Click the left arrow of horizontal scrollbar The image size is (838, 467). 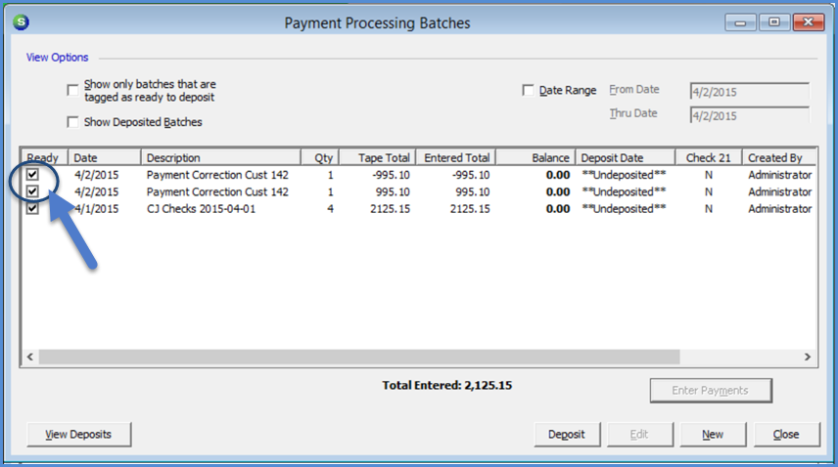(30, 357)
